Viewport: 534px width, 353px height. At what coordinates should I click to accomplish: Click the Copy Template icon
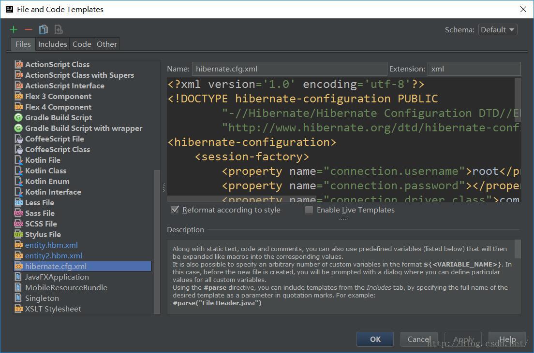coord(44,29)
